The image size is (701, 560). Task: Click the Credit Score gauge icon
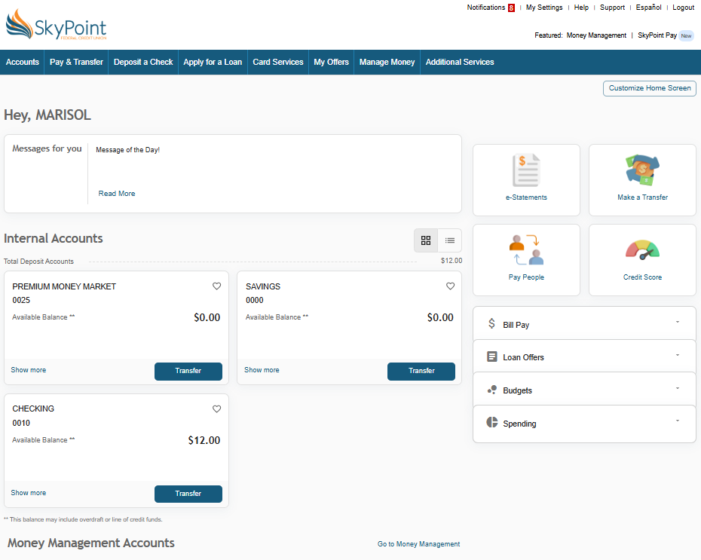coord(642,250)
